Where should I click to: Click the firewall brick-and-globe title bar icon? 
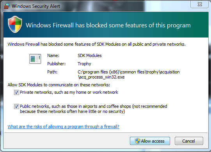point(7,6)
